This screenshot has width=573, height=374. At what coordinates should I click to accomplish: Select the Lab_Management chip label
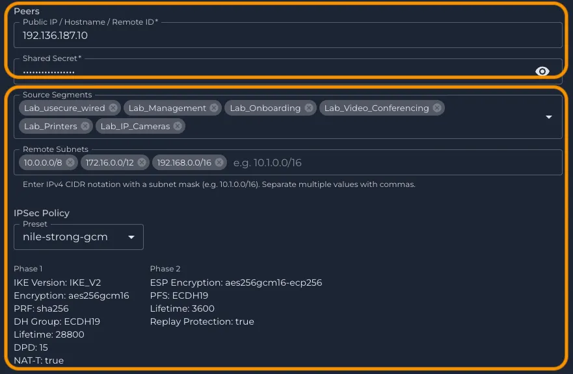[167, 108]
